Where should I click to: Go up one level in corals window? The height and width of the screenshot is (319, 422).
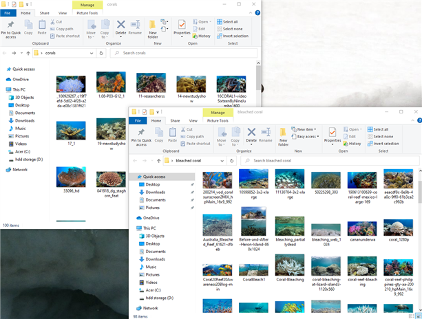point(28,53)
